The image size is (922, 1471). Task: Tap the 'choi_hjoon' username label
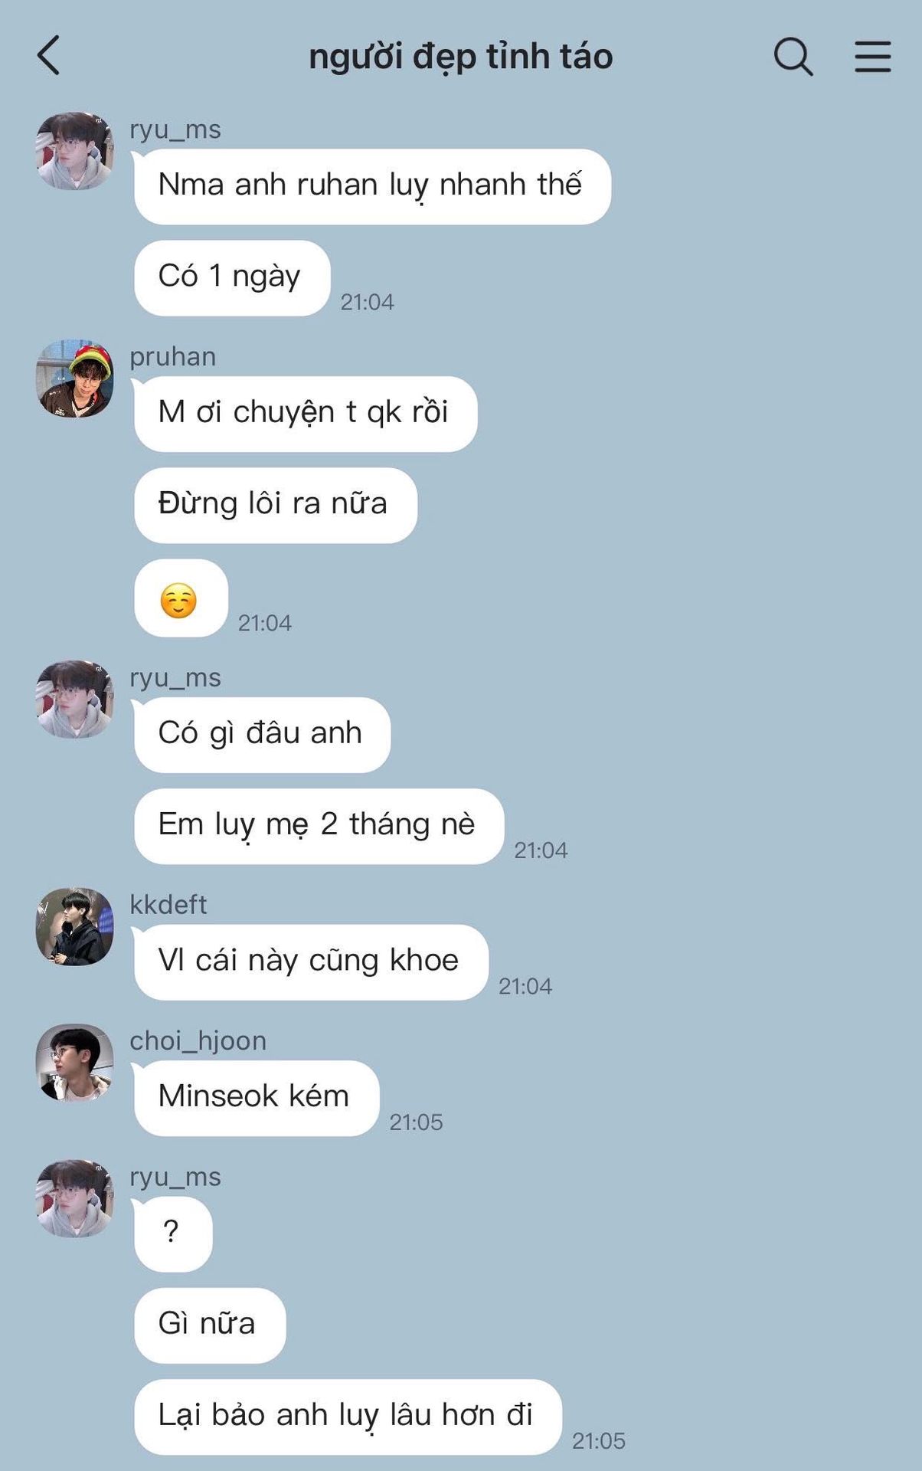[198, 1041]
